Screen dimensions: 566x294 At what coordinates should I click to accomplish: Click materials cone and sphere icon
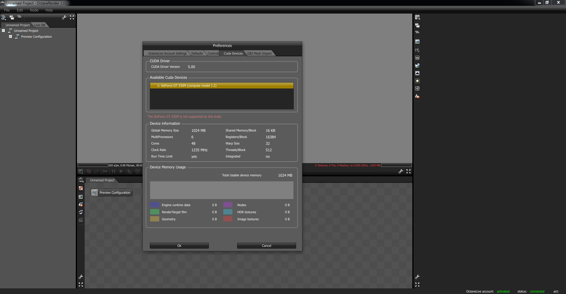click(x=417, y=96)
